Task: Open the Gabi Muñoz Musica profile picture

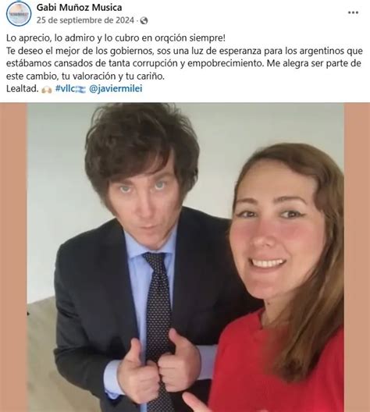Action: (x=19, y=14)
